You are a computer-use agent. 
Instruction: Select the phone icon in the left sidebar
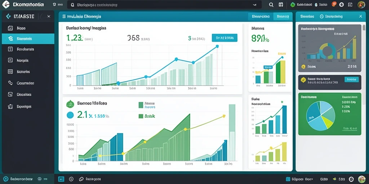(x=10, y=83)
